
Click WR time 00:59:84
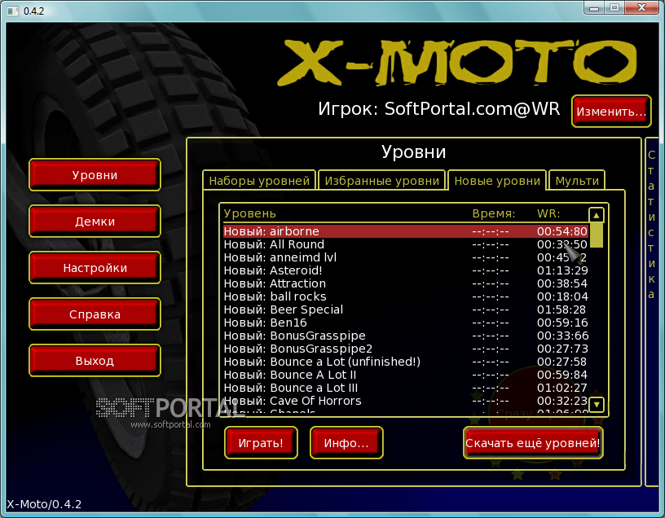click(562, 375)
